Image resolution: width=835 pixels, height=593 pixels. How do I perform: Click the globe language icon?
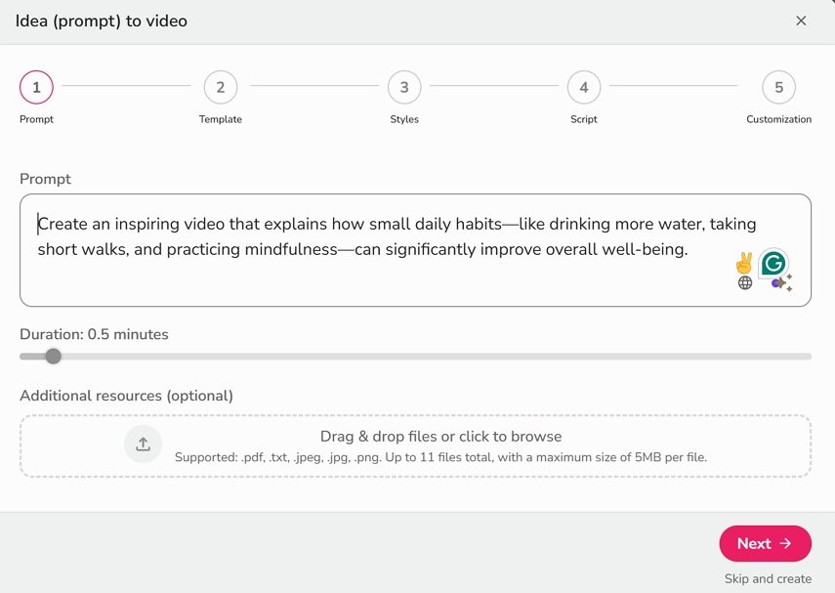744,282
